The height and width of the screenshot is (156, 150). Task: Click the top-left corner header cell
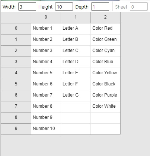[16, 17]
